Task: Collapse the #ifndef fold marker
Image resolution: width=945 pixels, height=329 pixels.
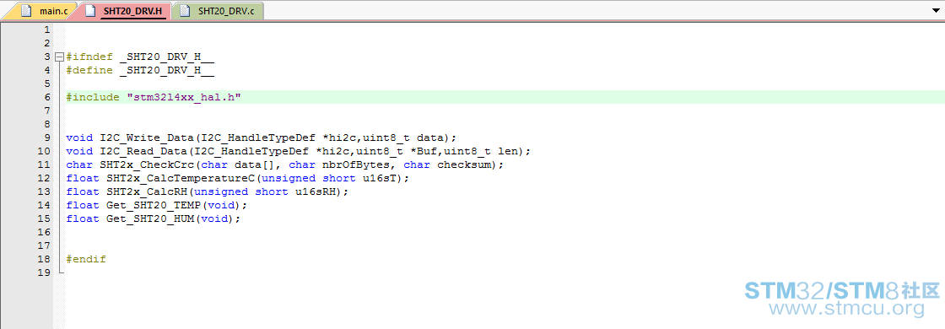Action: click(58, 57)
